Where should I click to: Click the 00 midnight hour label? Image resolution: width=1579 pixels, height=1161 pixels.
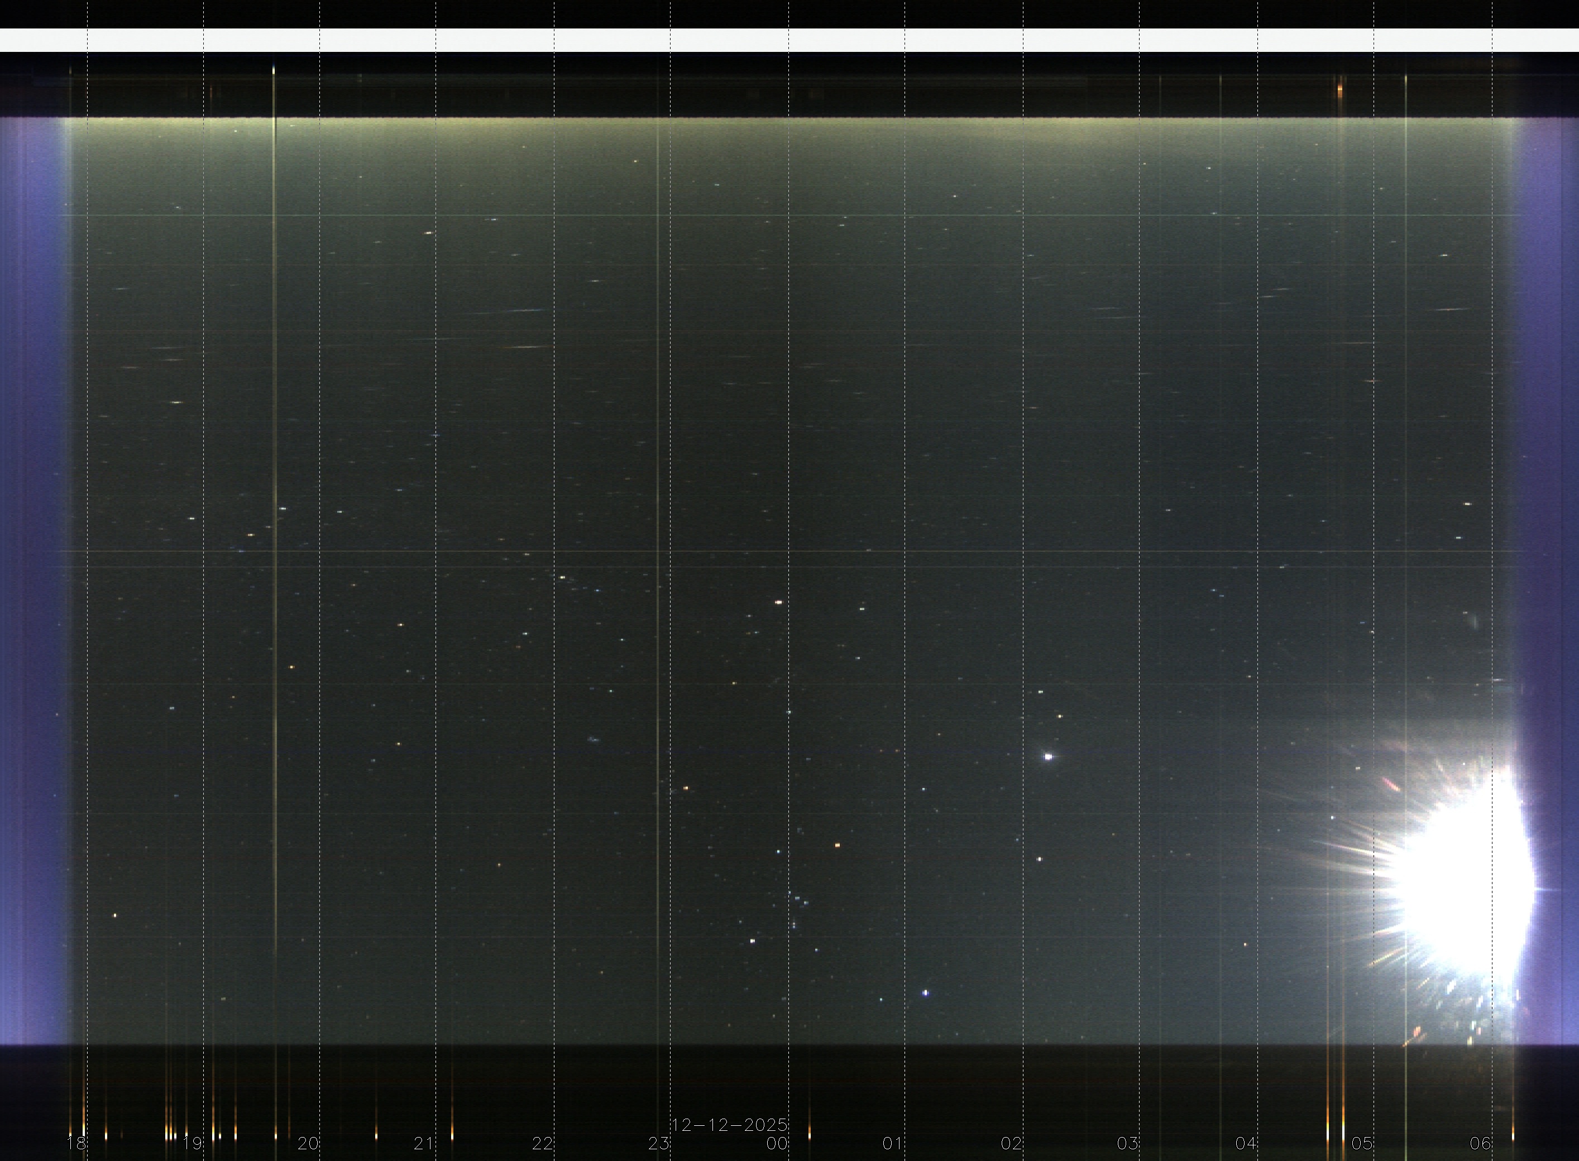pos(777,1144)
